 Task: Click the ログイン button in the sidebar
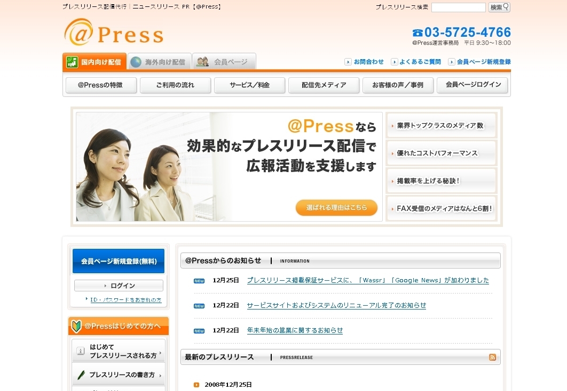119,286
